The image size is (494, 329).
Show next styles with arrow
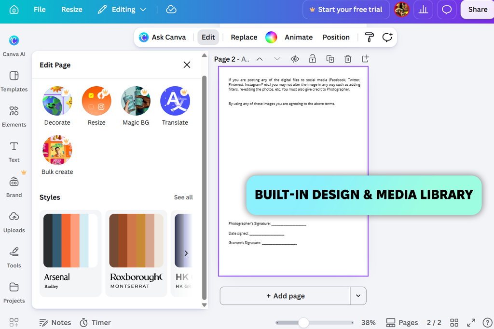point(186,253)
